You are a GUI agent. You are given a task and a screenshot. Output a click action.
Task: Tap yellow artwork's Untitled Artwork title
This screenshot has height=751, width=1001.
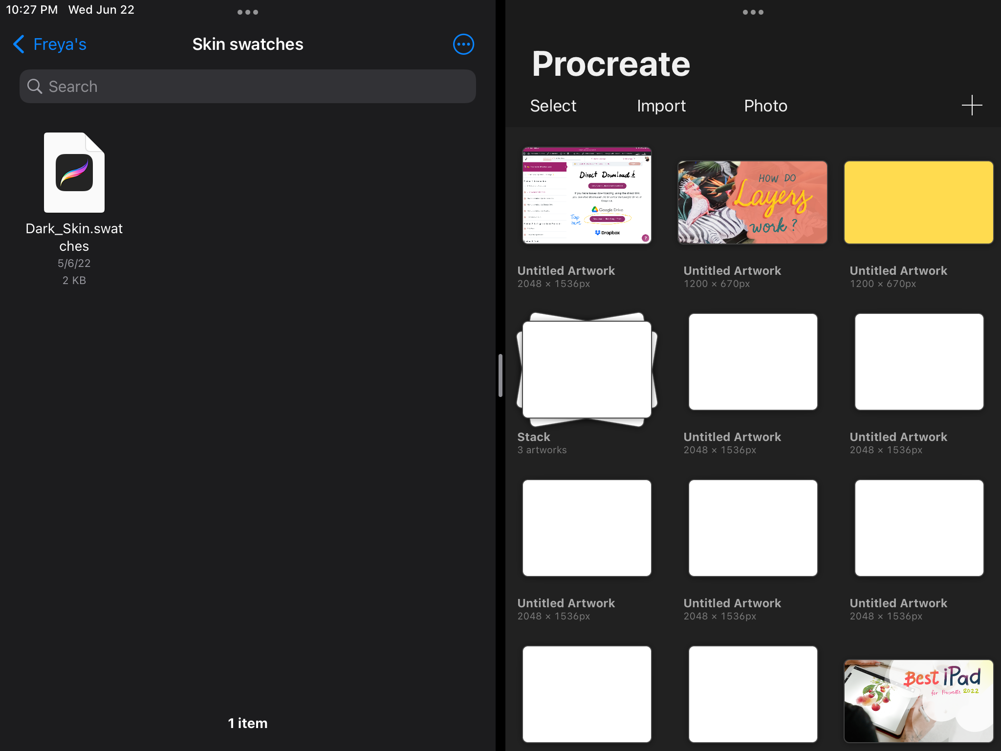click(x=898, y=271)
